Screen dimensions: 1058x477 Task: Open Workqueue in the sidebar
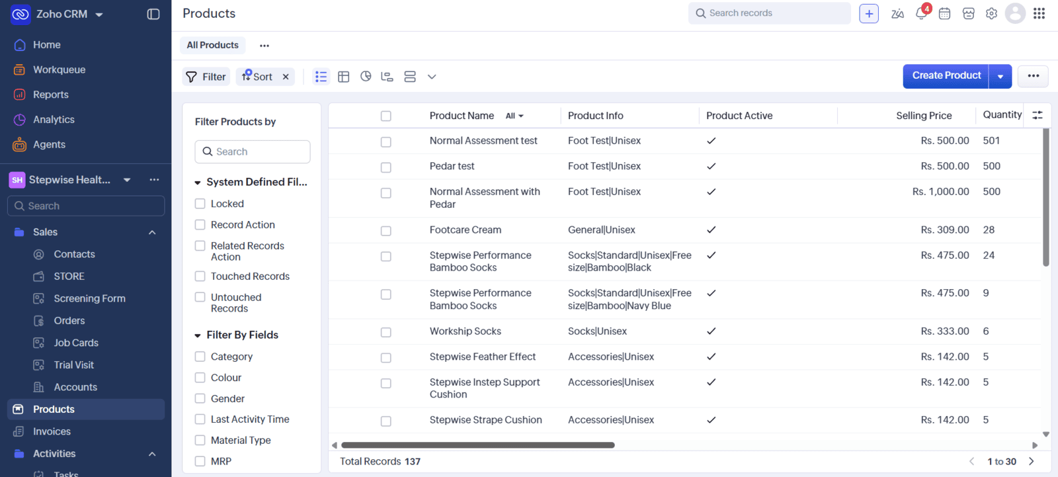[59, 70]
